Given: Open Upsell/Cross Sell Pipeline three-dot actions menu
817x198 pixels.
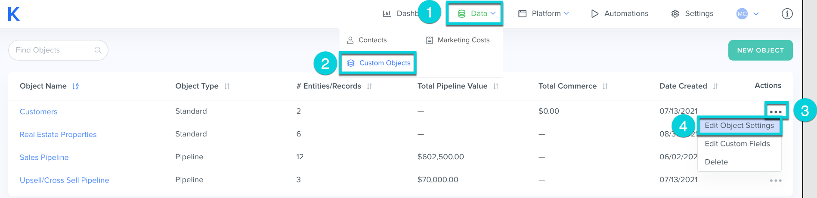Looking at the screenshot, I should pyautogui.click(x=776, y=180).
